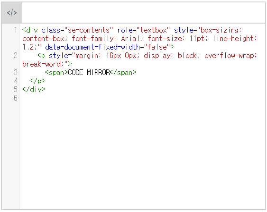
Task: Click the "textbox" role value
Action: [153, 30]
